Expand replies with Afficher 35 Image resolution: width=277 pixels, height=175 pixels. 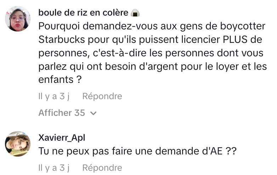(x=68, y=113)
